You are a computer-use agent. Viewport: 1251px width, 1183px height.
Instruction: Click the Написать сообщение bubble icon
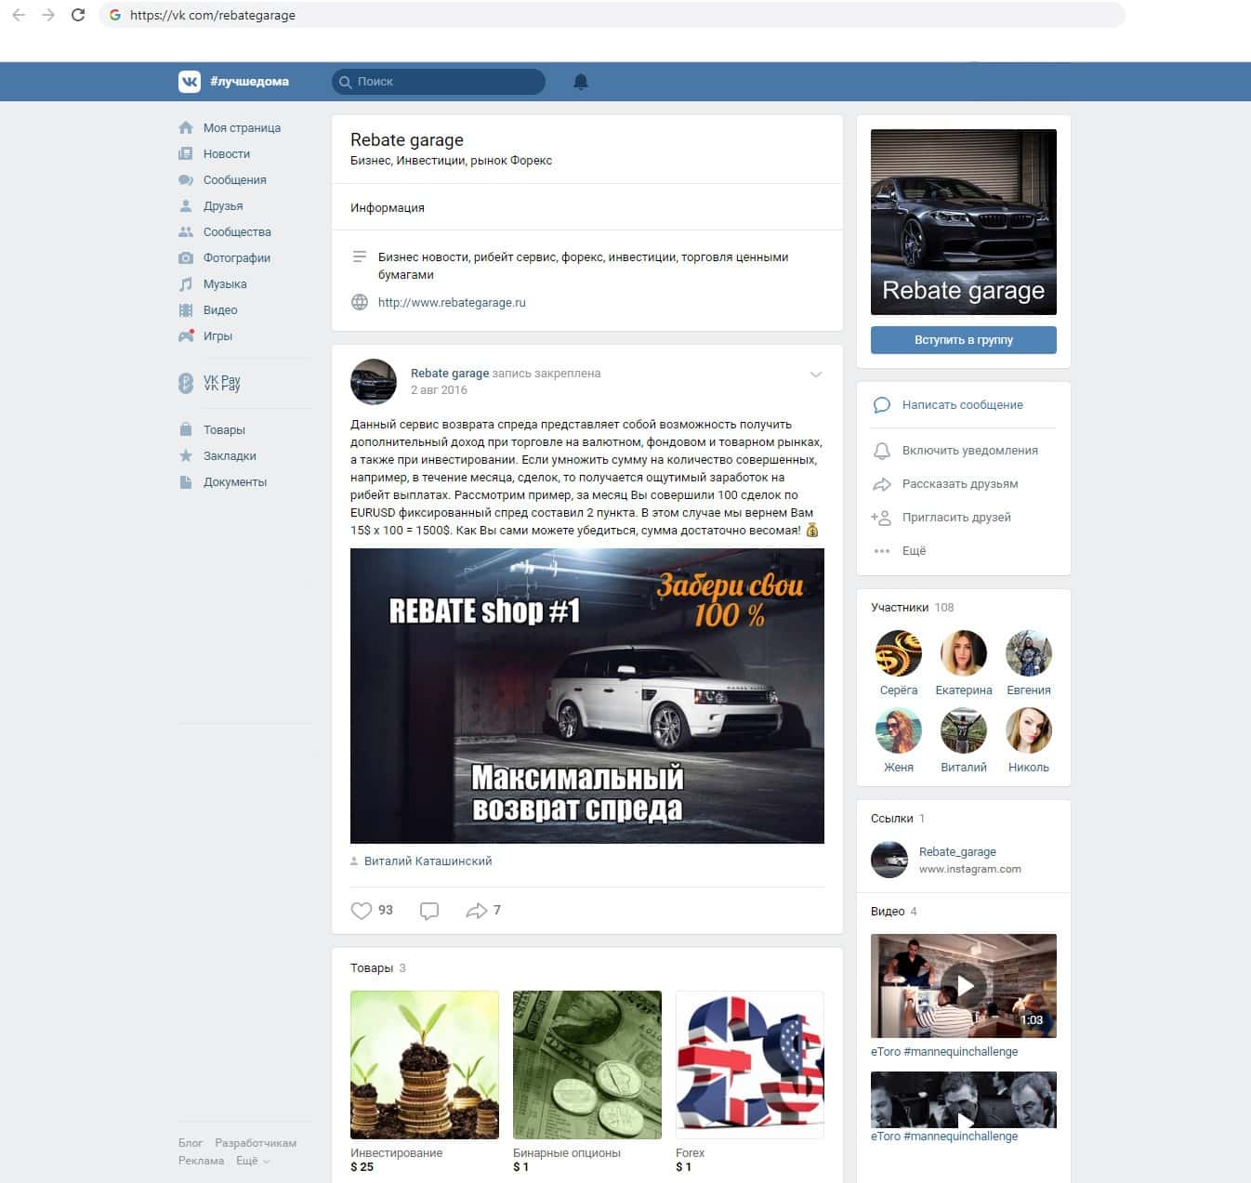(x=882, y=405)
